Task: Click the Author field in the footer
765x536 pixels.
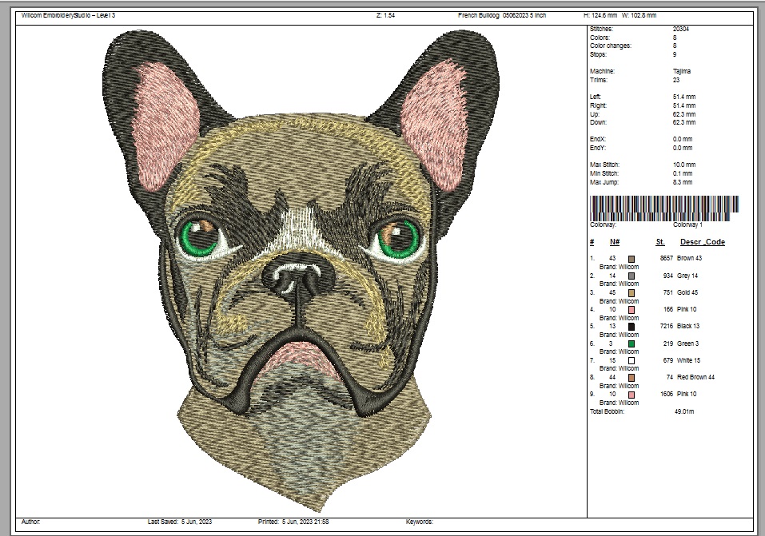Action: click(31, 522)
